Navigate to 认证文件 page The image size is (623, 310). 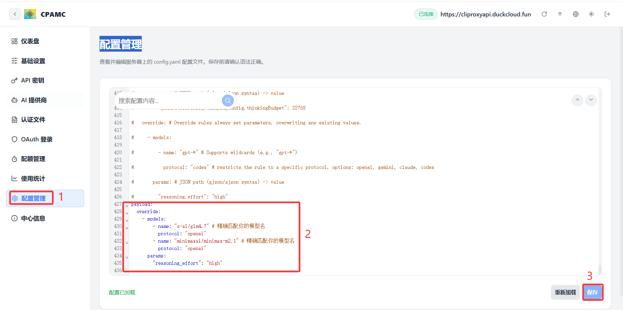coord(45,120)
